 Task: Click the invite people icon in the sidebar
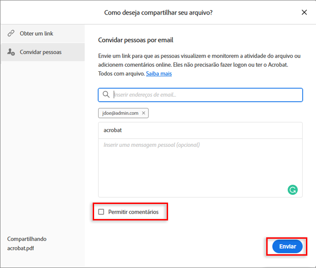click(x=11, y=52)
